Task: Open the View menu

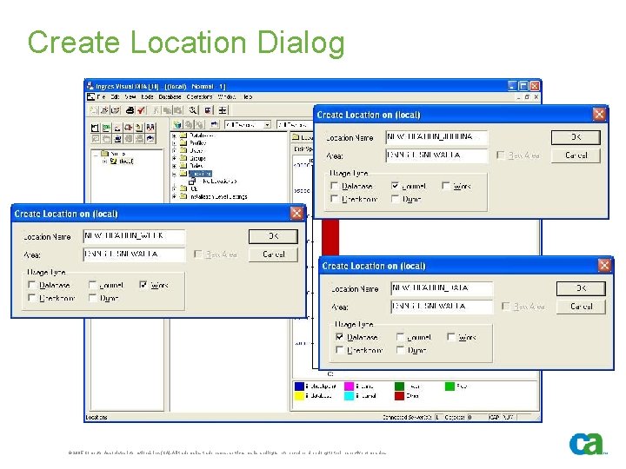Action: (x=130, y=97)
